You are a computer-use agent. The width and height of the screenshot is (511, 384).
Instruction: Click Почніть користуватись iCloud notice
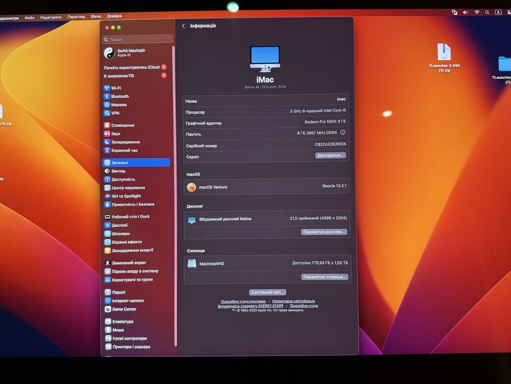coord(135,67)
